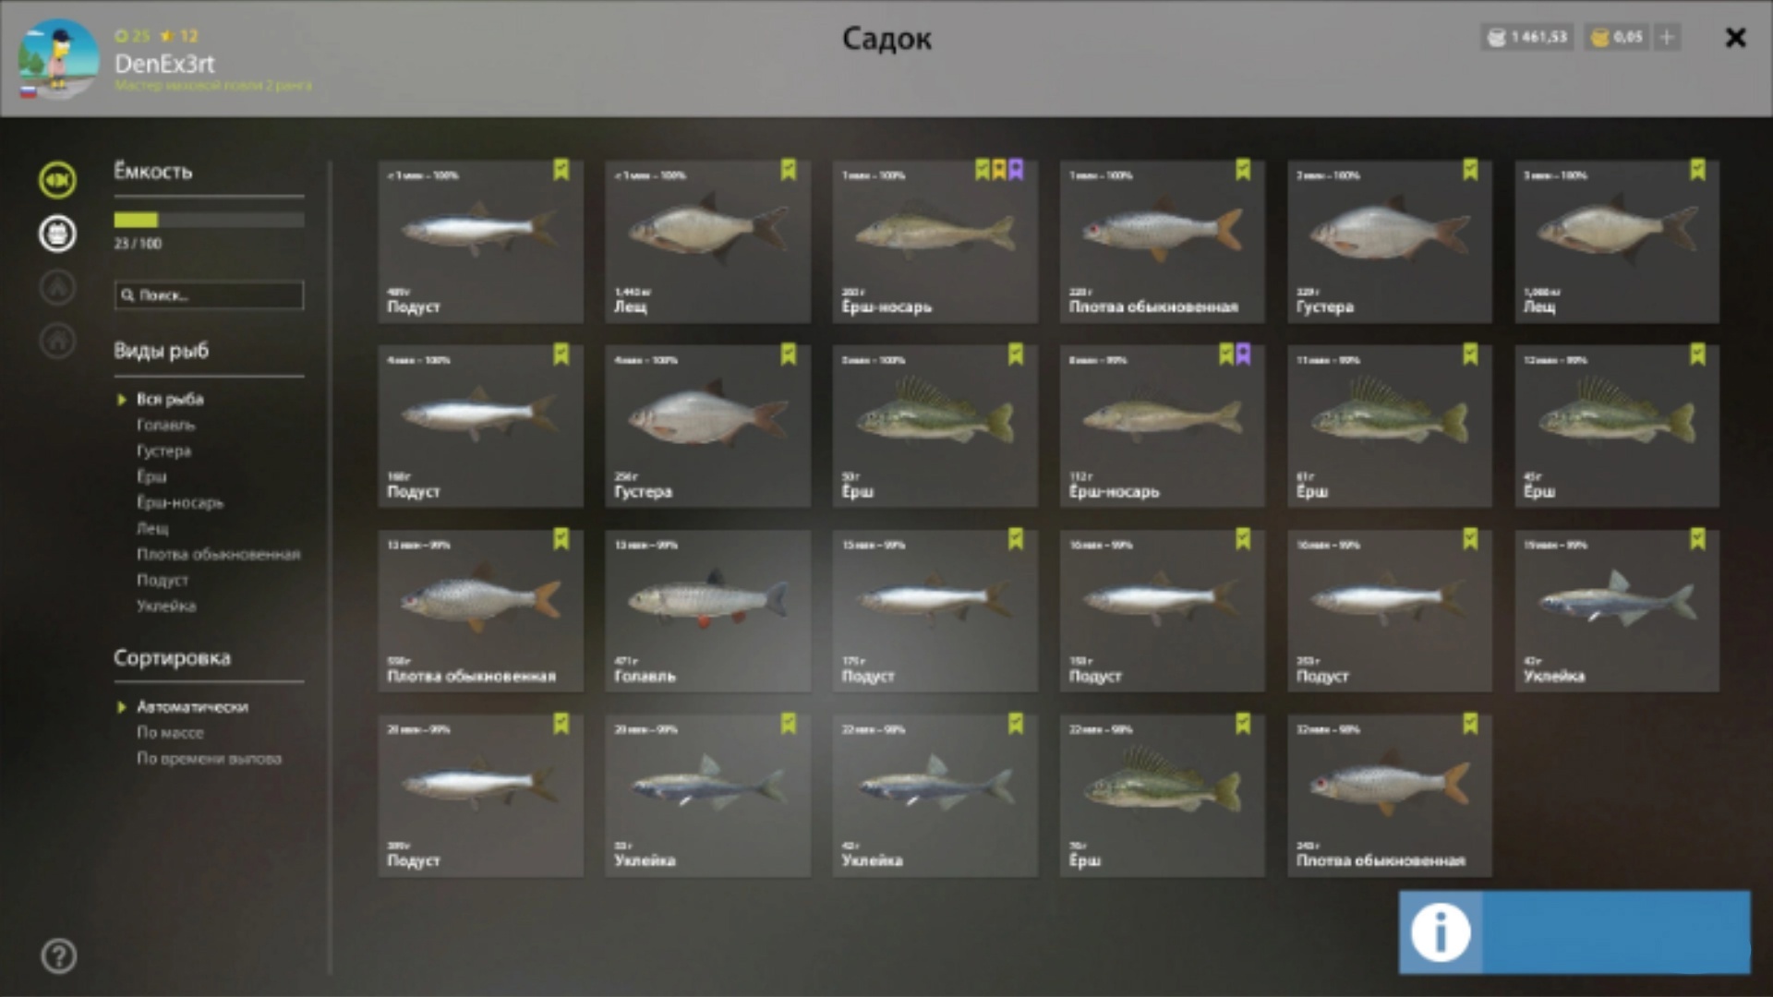Open the fish release icon in sidebar

click(x=57, y=179)
